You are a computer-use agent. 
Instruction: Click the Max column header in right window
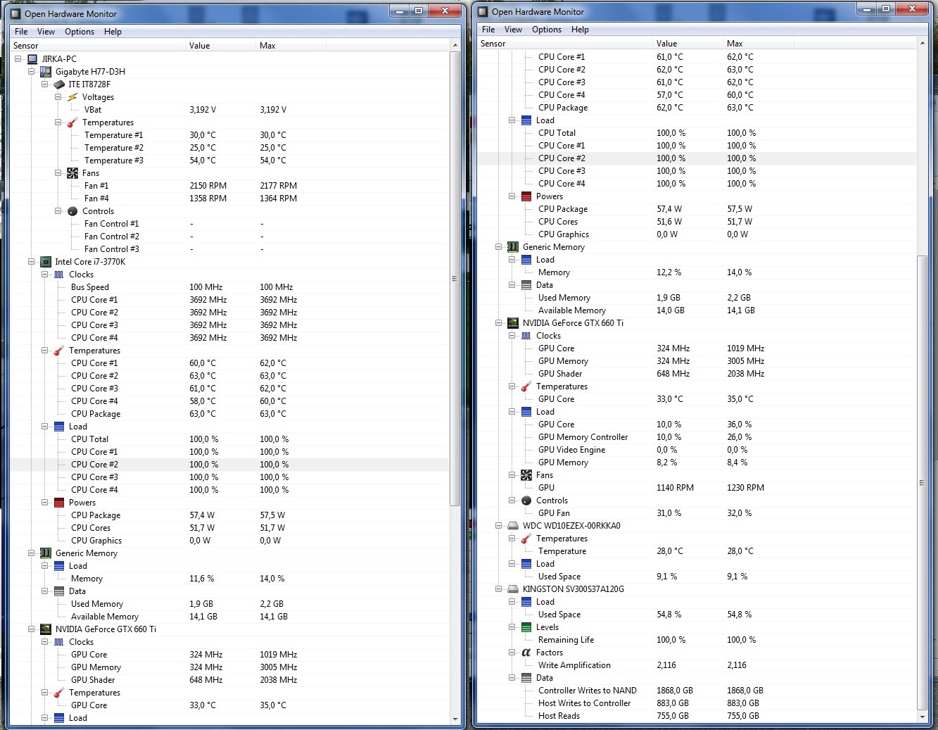click(x=735, y=44)
